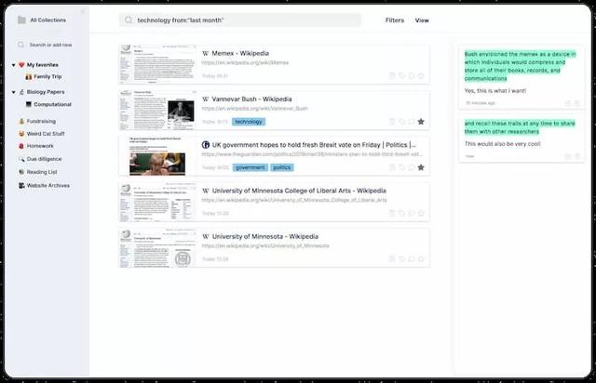Click the politics tag on Brexit article
The image size is (596, 383).
coord(282,167)
